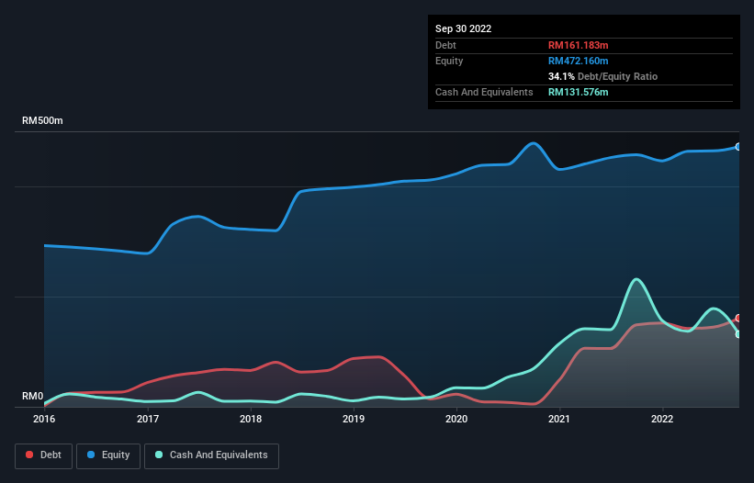Viewport: 754px width, 483px height.
Task: Click the 2019 x-axis label
Action: (x=354, y=419)
